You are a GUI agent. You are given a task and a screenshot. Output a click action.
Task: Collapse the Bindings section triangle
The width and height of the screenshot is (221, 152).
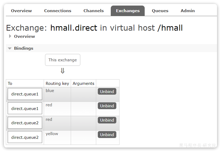click(10, 48)
